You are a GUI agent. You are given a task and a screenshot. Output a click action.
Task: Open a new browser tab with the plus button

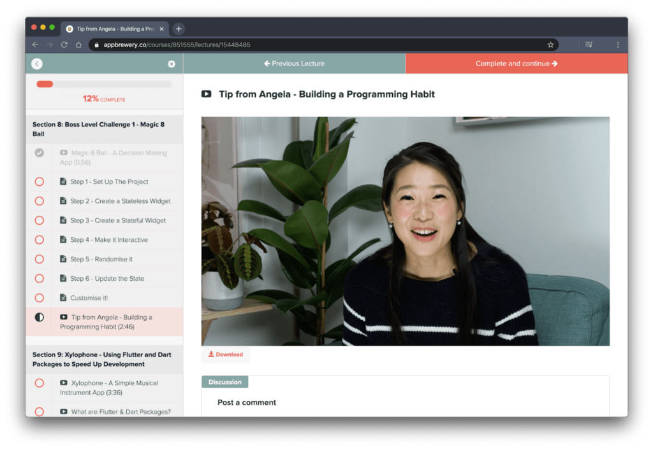(179, 28)
